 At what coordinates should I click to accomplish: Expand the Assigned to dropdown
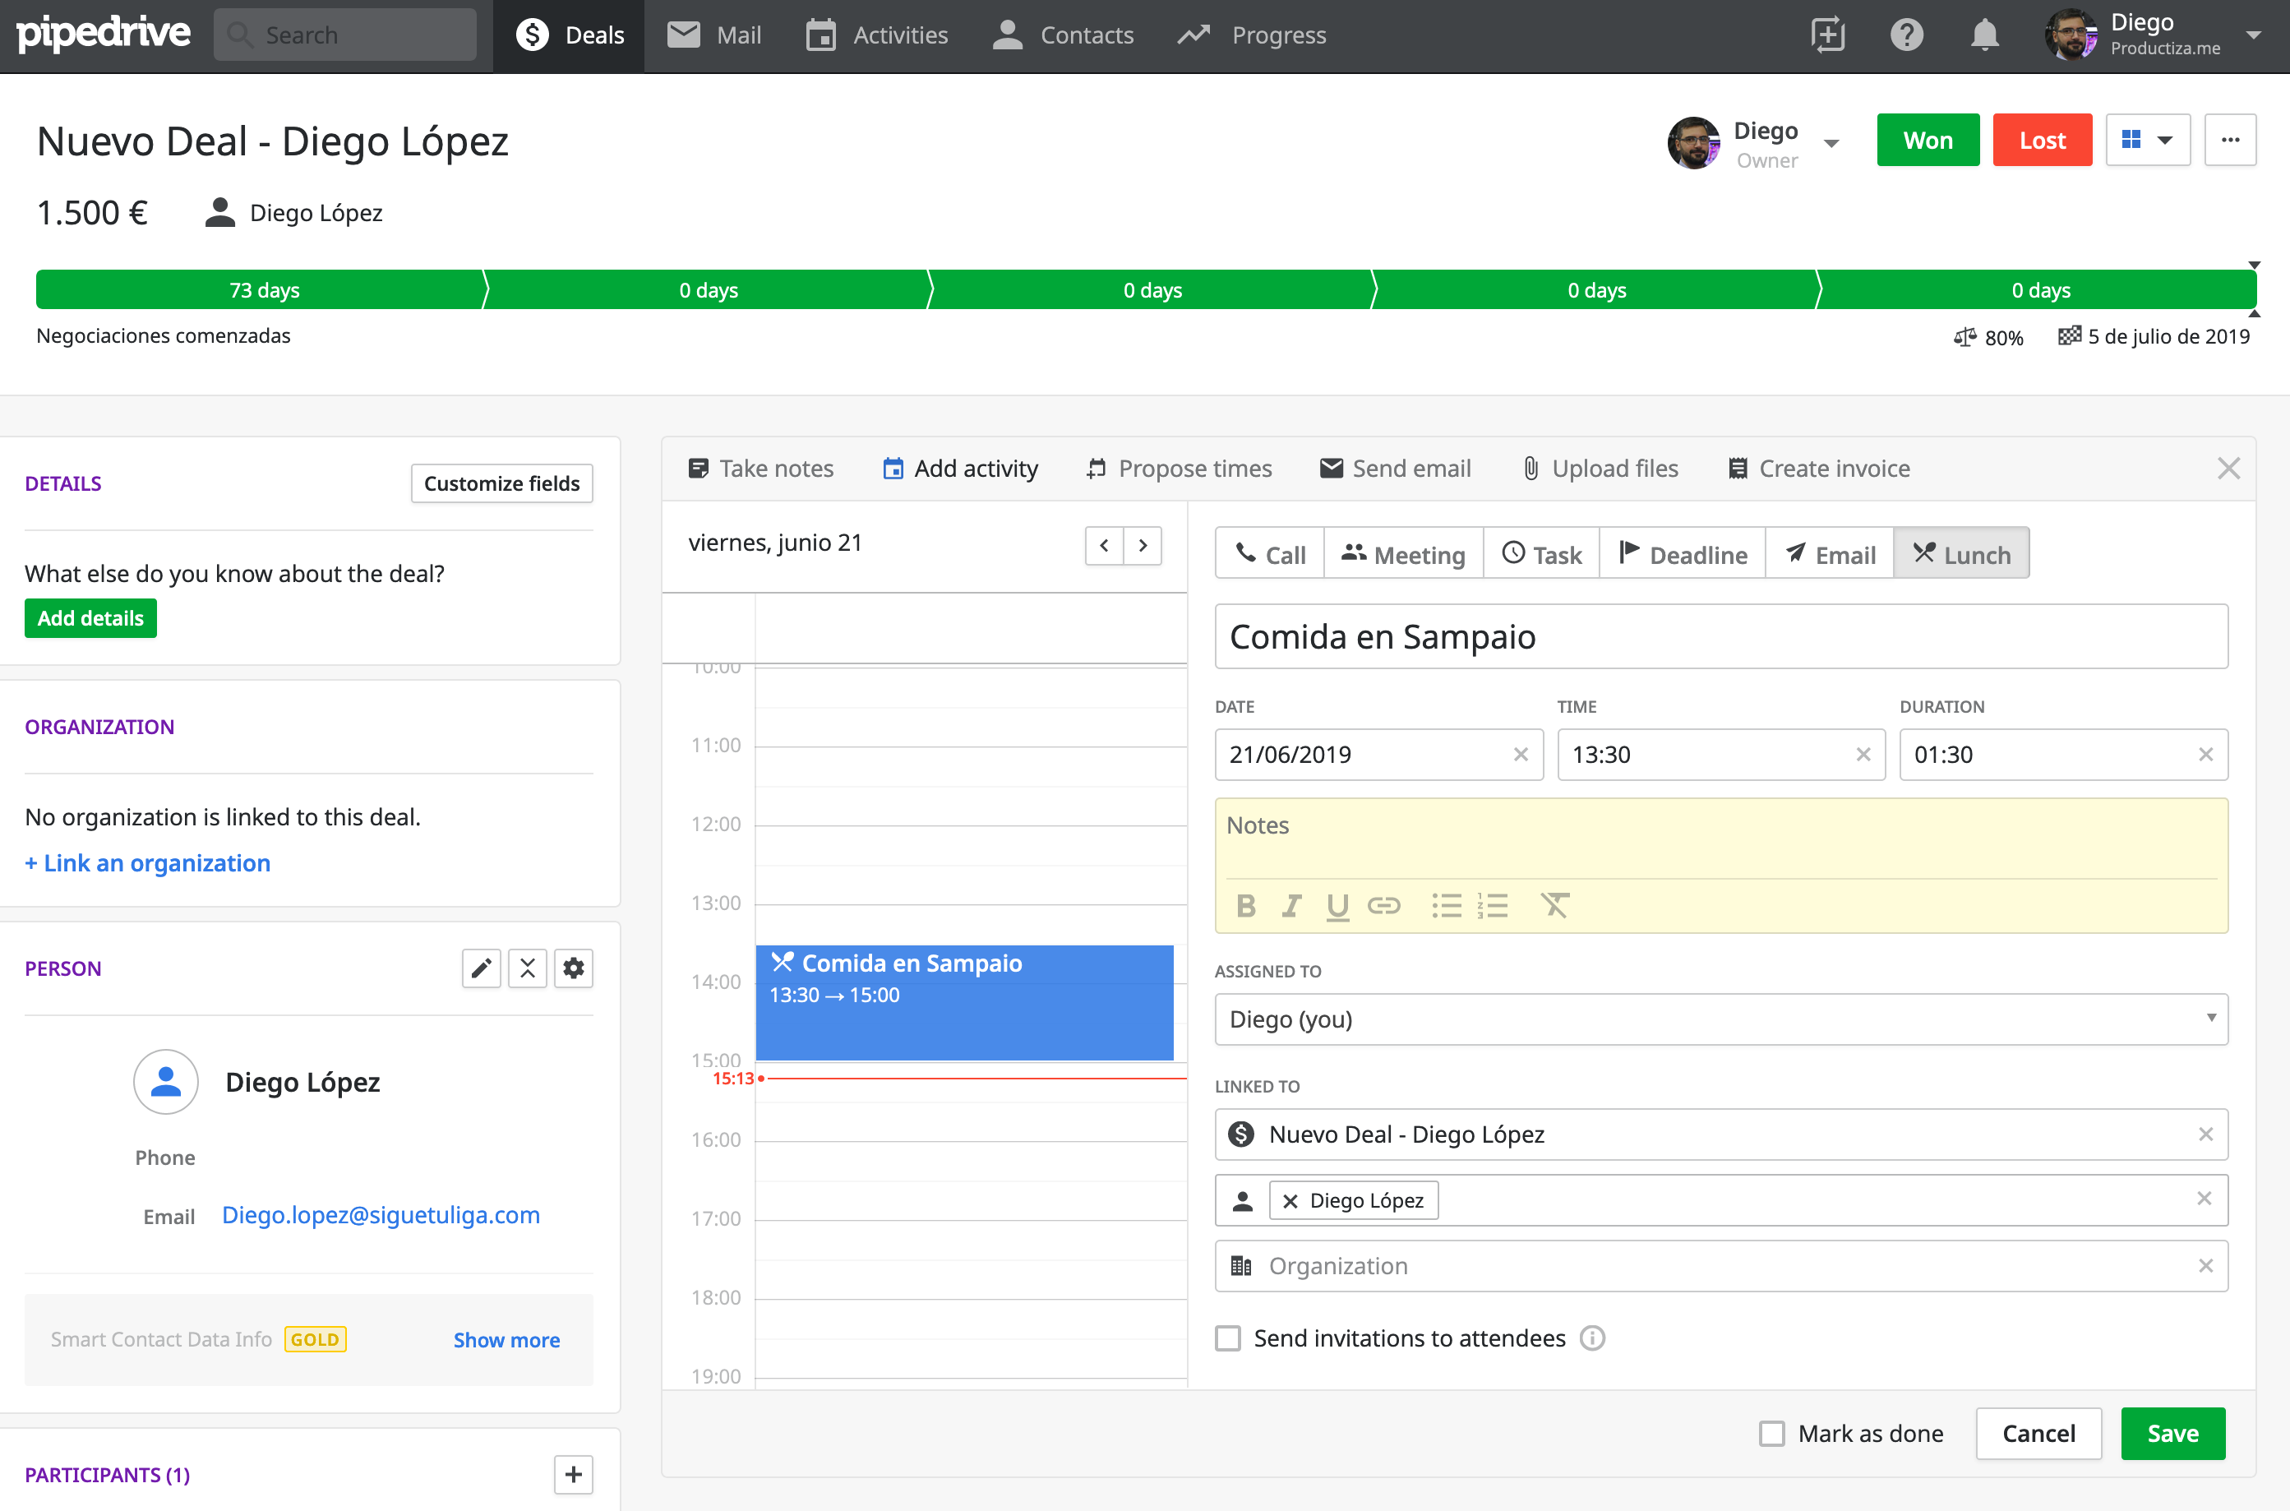coord(1720,1019)
